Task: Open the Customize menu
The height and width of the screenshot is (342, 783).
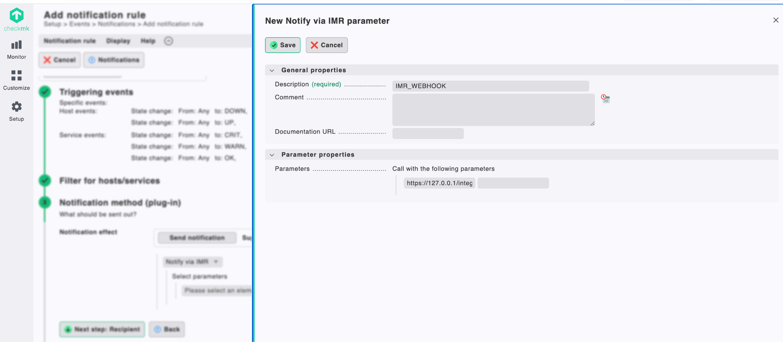Action: click(16, 80)
